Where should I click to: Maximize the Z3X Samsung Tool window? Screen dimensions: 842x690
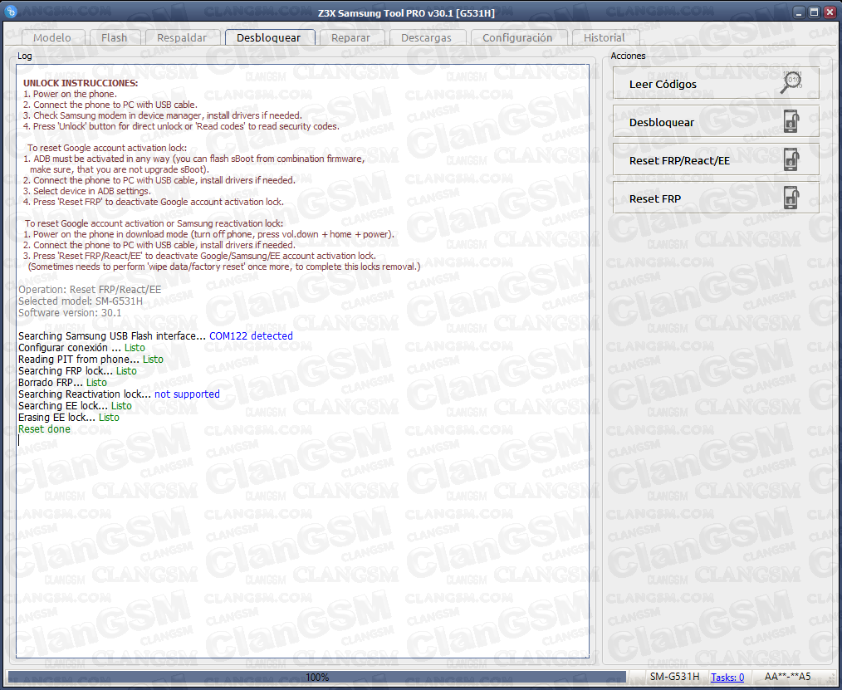814,12
